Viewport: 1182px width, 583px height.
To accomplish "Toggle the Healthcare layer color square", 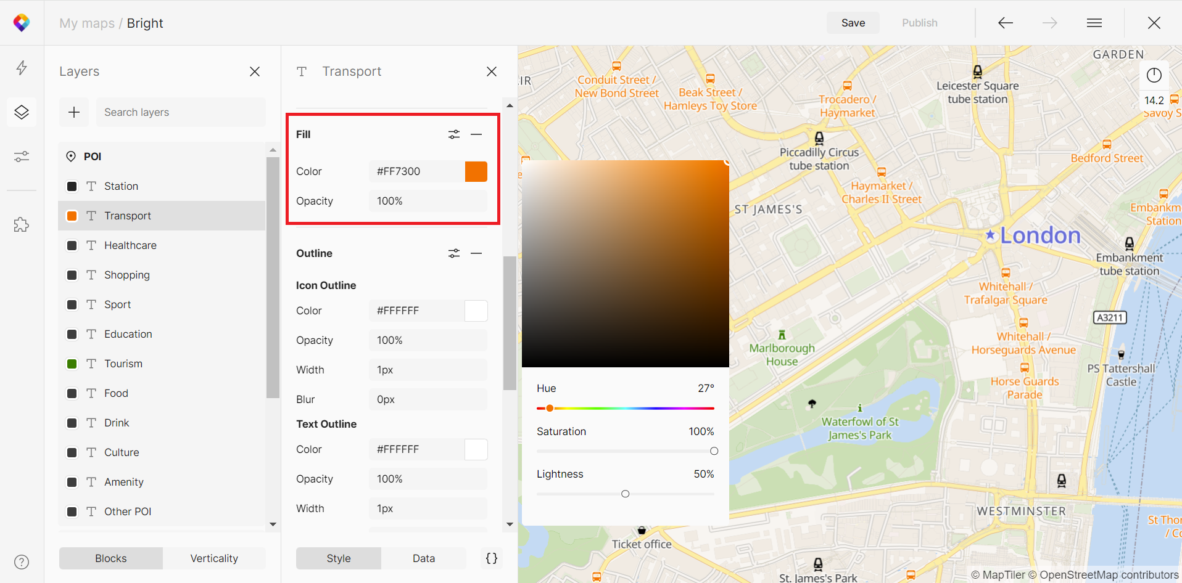I will click(x=72, y=245).
